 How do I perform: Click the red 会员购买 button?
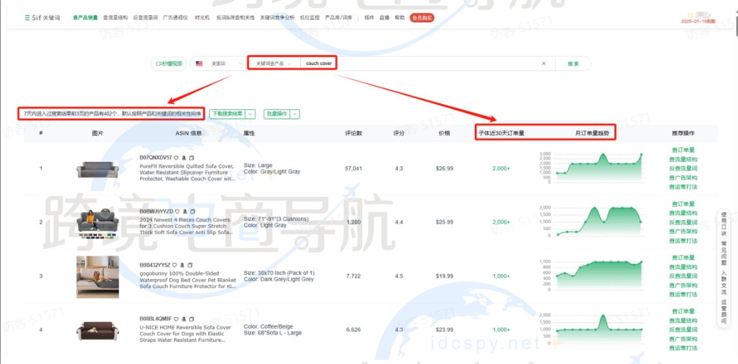(x=421, y=18)
